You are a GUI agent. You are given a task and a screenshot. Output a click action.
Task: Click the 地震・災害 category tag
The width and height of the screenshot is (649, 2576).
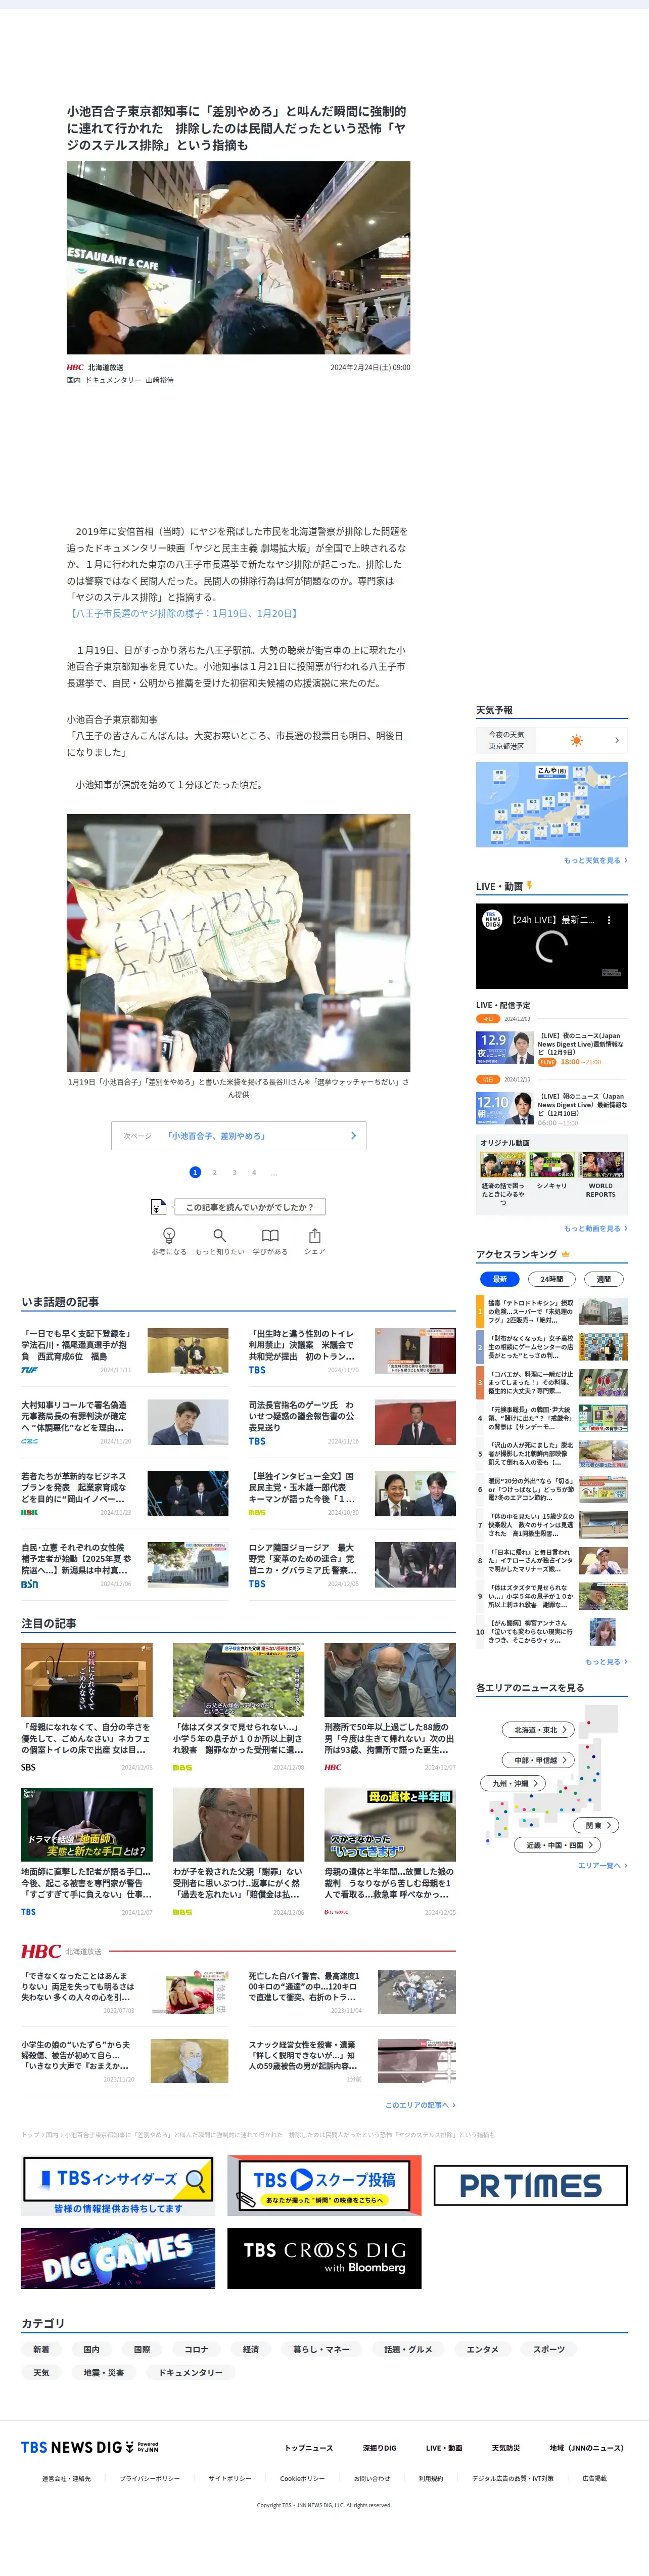click(104, 2372)
